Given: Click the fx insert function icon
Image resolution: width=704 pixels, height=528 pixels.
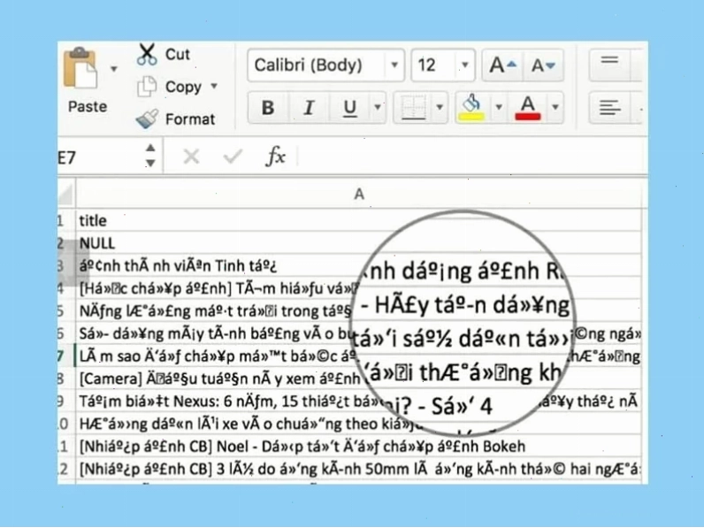Looking at the screenshot, I should point(275,157).
